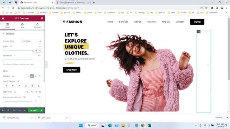230x129 pixels.
Task: Select Align Items stretch option
Action: click(x=40, y=92)
